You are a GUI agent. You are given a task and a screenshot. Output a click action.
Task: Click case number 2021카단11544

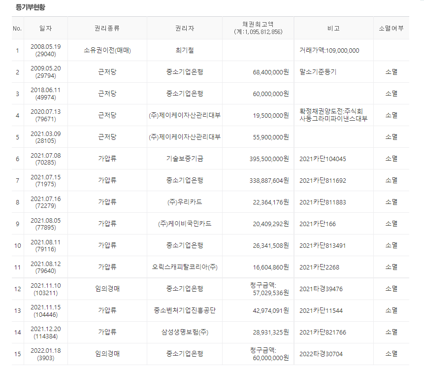pos(321,310)
